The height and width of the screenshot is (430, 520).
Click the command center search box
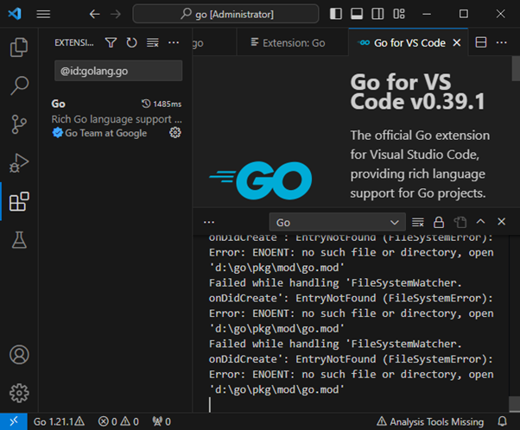(225, 14)
